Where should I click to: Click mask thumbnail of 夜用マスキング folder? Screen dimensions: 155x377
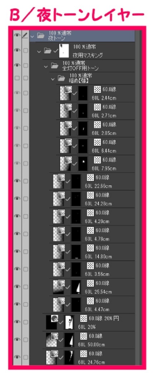click(64, 50)
